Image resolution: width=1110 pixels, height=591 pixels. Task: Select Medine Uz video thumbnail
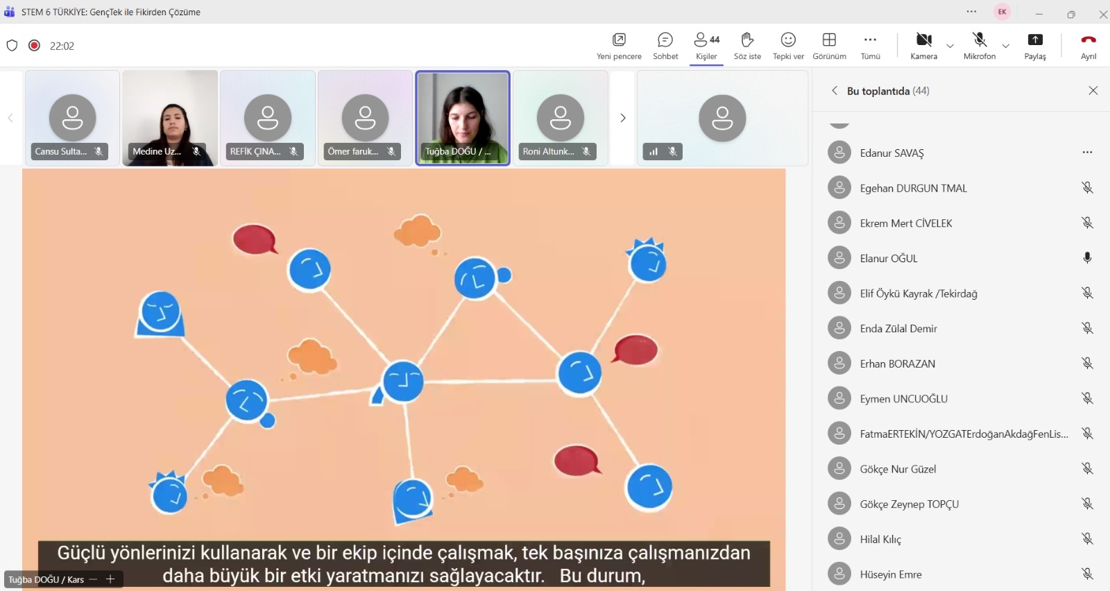coord(170,118)
